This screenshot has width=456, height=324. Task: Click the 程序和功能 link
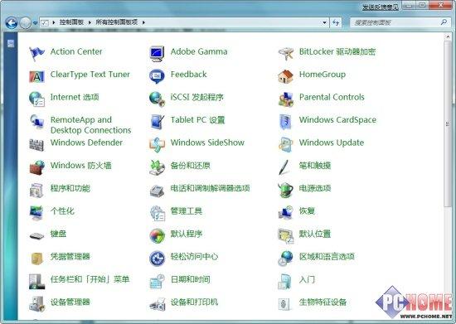(70, 188)
